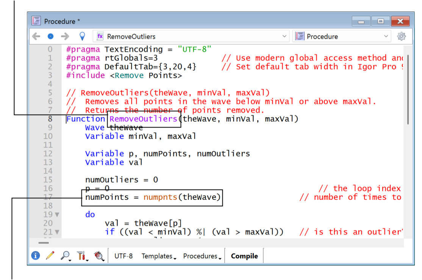422x280 pixels.
Task: Click the pencil edit icon
Action: point(50,256)
